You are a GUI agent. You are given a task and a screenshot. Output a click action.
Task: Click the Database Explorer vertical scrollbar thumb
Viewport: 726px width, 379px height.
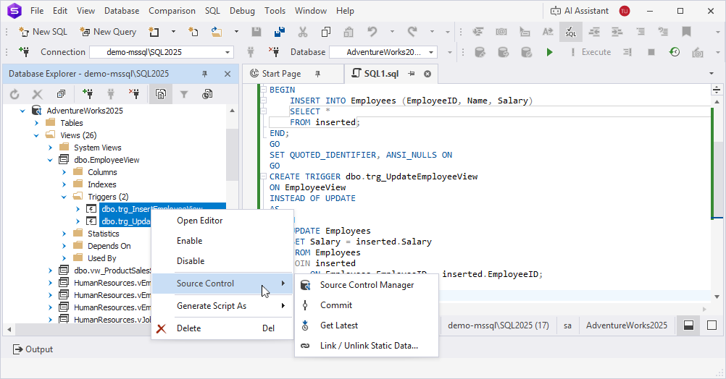pyautogui.click(x=232, y=154)
